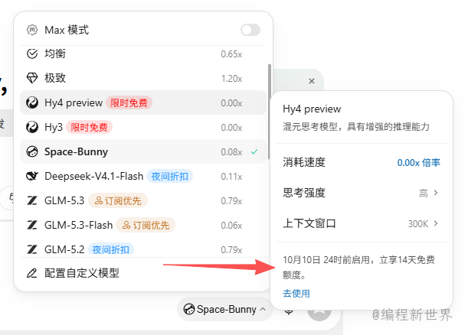The width and height of the screenshot is (468, 335).
Task: Open the Space-Bunny model selector dropdown
Action: 224,309
